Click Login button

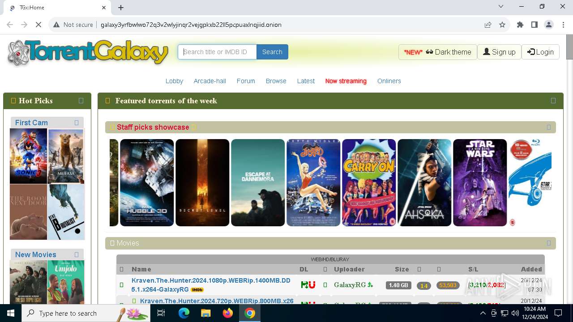tap(540, 52)
